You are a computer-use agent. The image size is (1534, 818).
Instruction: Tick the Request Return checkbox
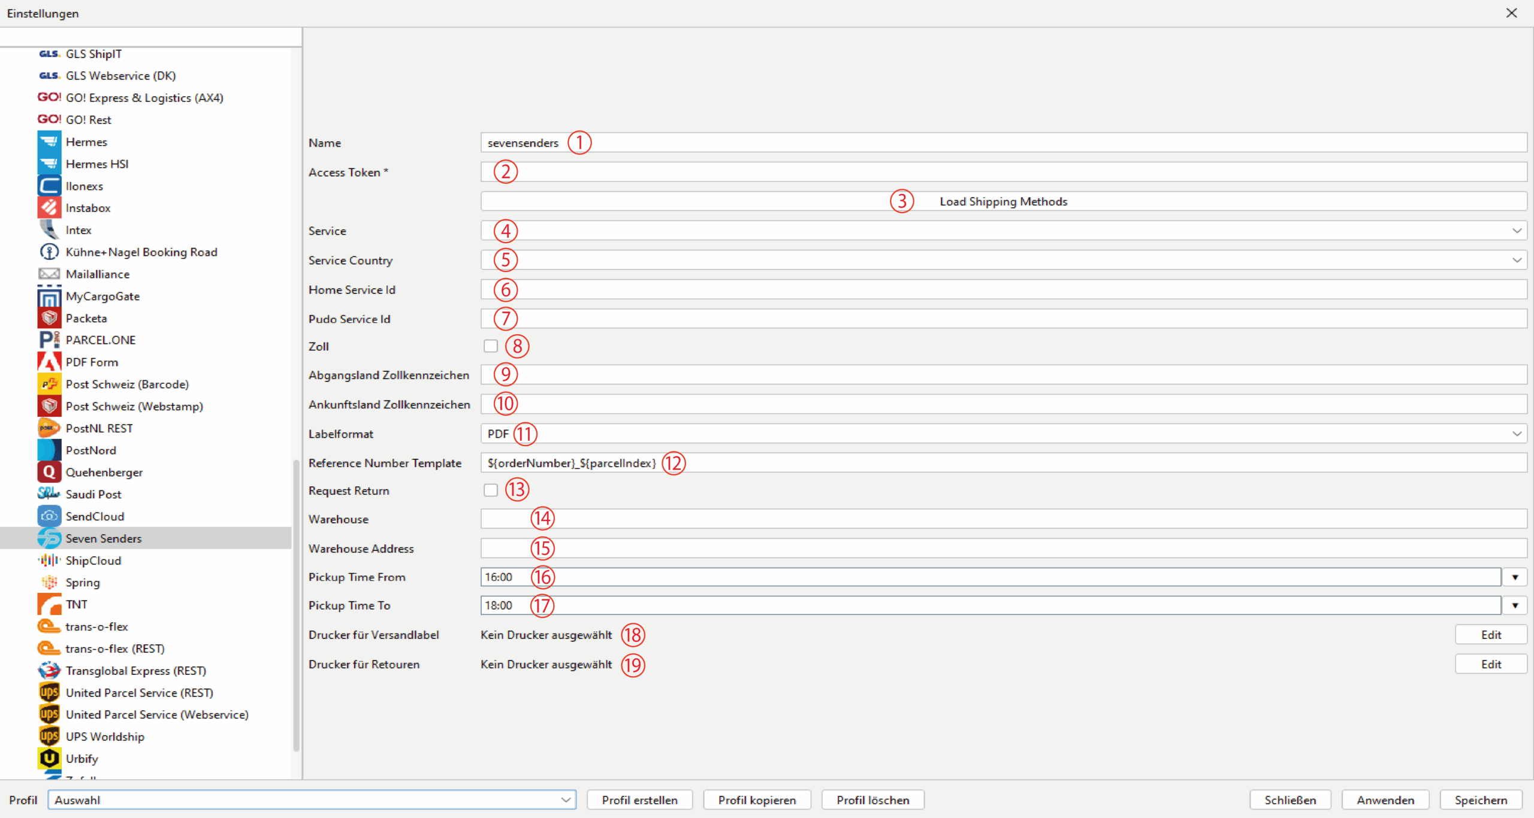tap(491, 490)
